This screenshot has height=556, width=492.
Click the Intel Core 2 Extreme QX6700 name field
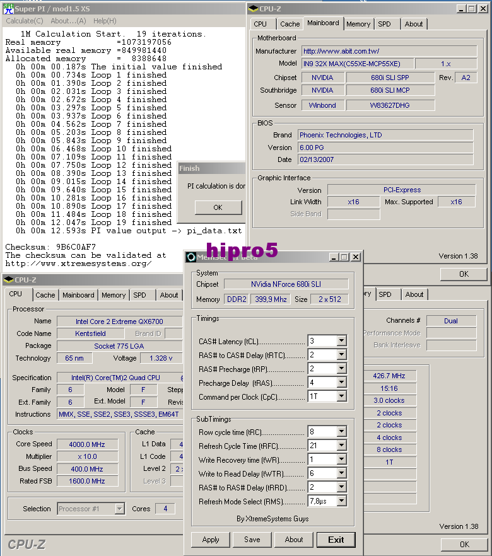120,321
